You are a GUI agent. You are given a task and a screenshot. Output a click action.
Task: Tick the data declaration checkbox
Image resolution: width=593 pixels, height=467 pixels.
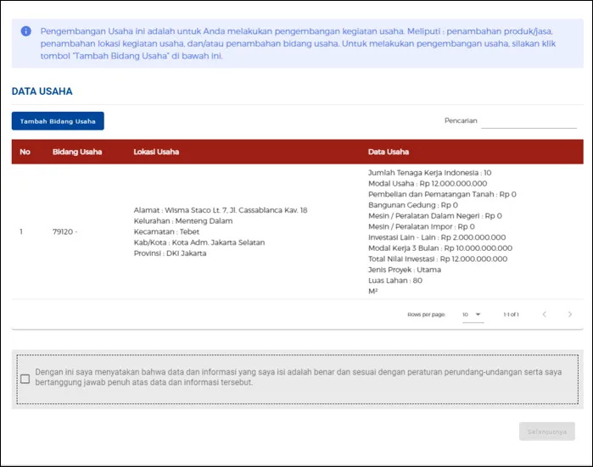pos(25,379)
